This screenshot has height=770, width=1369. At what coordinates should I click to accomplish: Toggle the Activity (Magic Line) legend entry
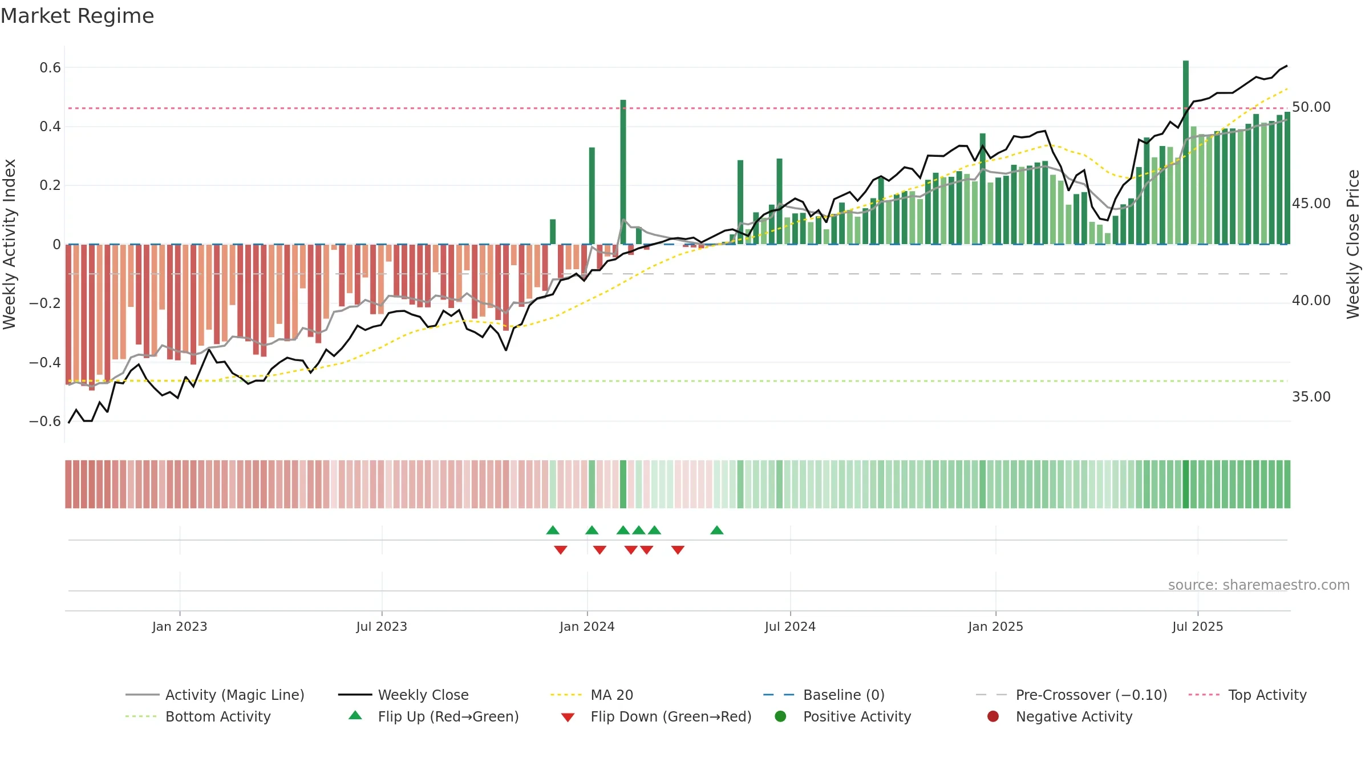coord(215,695)
